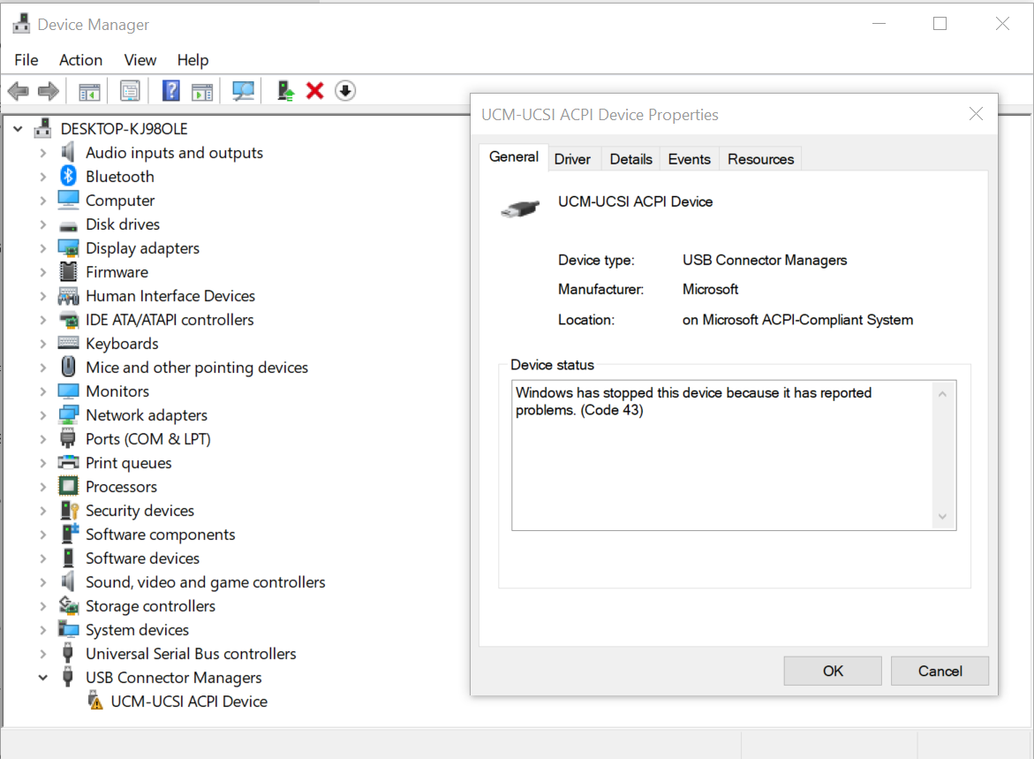This screenshot has width=1034, height=759.
Task: Expand the Network adapters category
Action: 42,415
